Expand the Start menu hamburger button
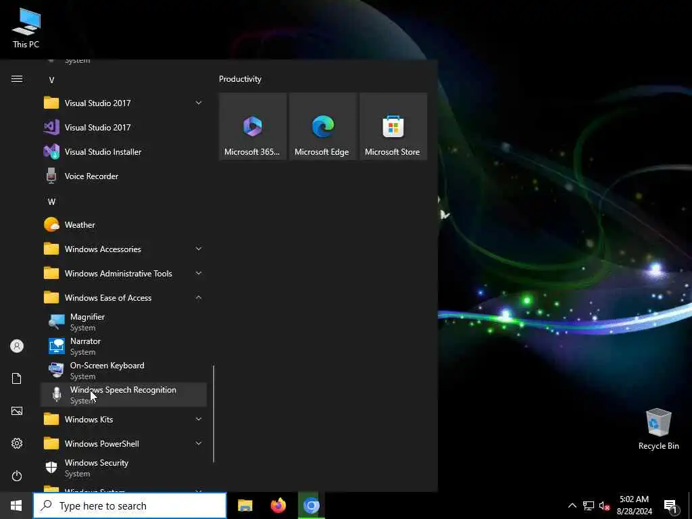Viewport: 692px width, 519px height. [17, 79]
